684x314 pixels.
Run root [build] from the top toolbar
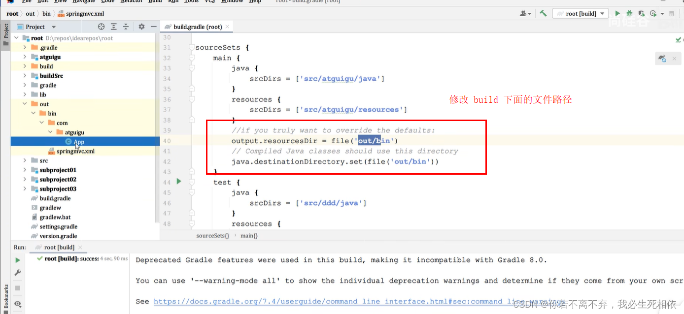pyautogui.click(x=617, y=14)
